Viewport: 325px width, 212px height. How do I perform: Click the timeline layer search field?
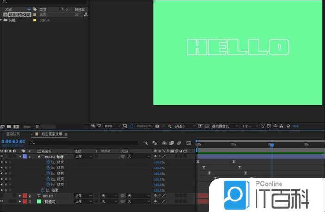pos(83,143)
